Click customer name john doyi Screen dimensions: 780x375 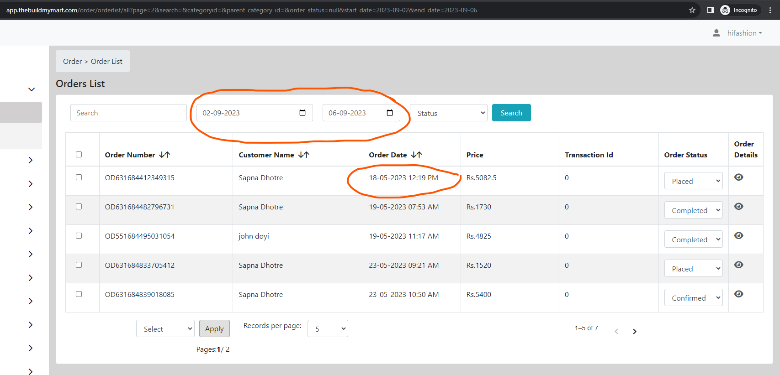[254, 236]
